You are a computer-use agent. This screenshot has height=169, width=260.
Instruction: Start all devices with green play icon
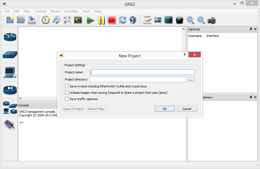click(x=90, y=20)
